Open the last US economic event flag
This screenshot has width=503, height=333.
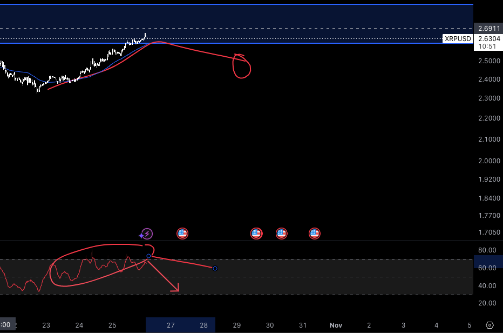click(314, 234)
